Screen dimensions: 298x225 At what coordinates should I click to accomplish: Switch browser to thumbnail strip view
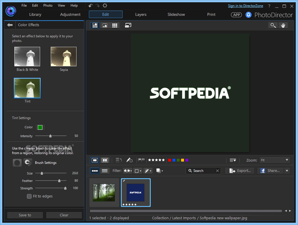point(95,171)
